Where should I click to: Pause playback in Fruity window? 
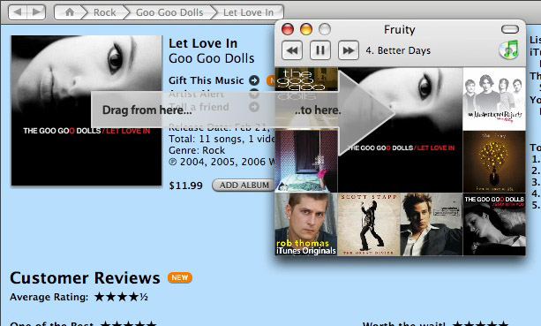[x=320, y=50]
